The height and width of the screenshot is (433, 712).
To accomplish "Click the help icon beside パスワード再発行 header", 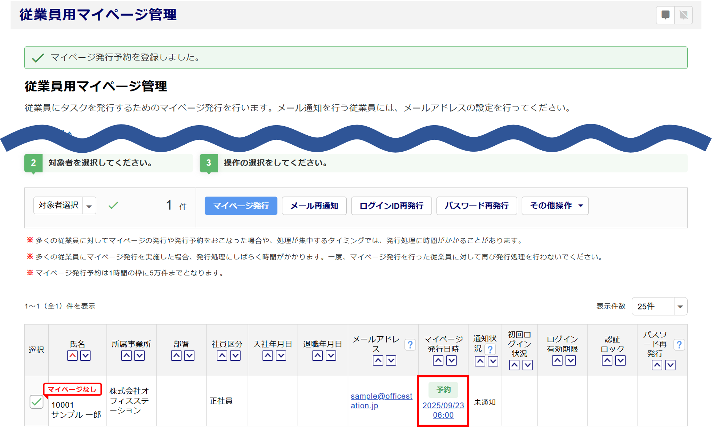I will click(x=679, y=345).
